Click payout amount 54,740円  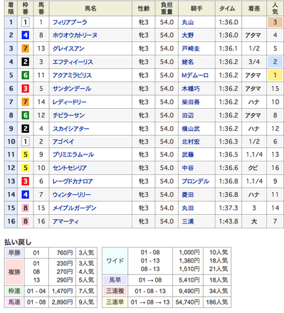188,302
